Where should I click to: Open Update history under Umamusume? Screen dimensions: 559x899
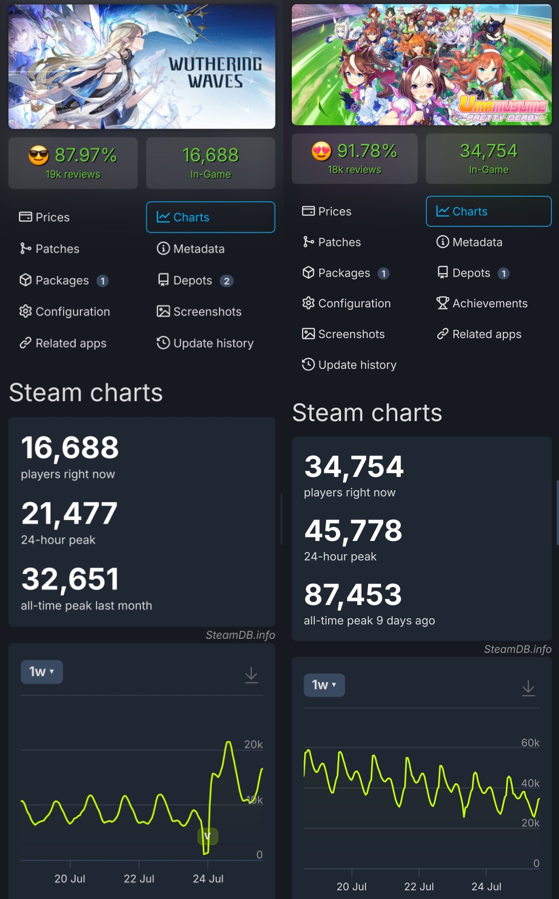pyautogui.click(x=349, y=365)
